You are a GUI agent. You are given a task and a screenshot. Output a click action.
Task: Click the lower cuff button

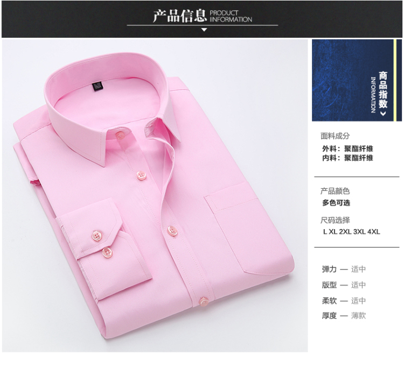coord(107,253)
